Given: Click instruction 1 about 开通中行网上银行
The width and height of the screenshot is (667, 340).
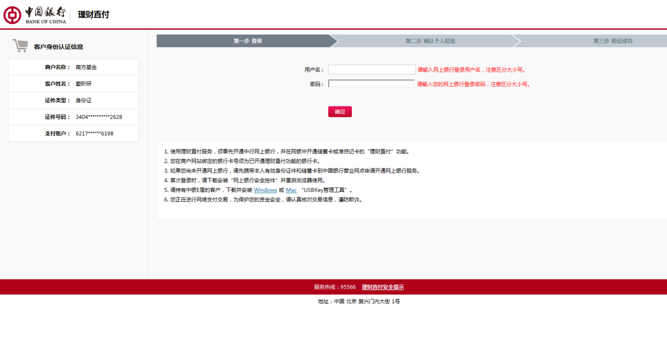Looking at the screenshot, I should tap(286, 152).
